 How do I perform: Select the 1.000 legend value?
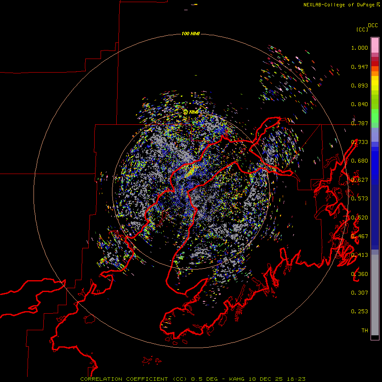[x=360, y=48]
